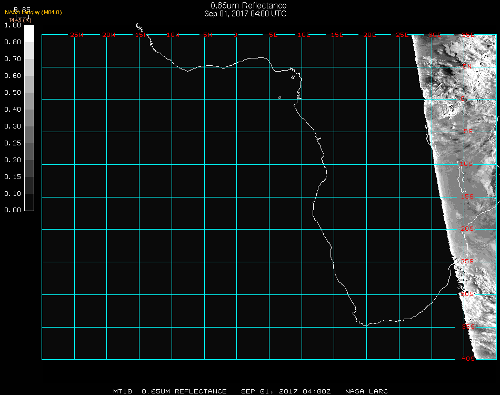The image size is (500, 395).
Task: Click the NASA LARC footer text
Action: (x=366, y=391)
